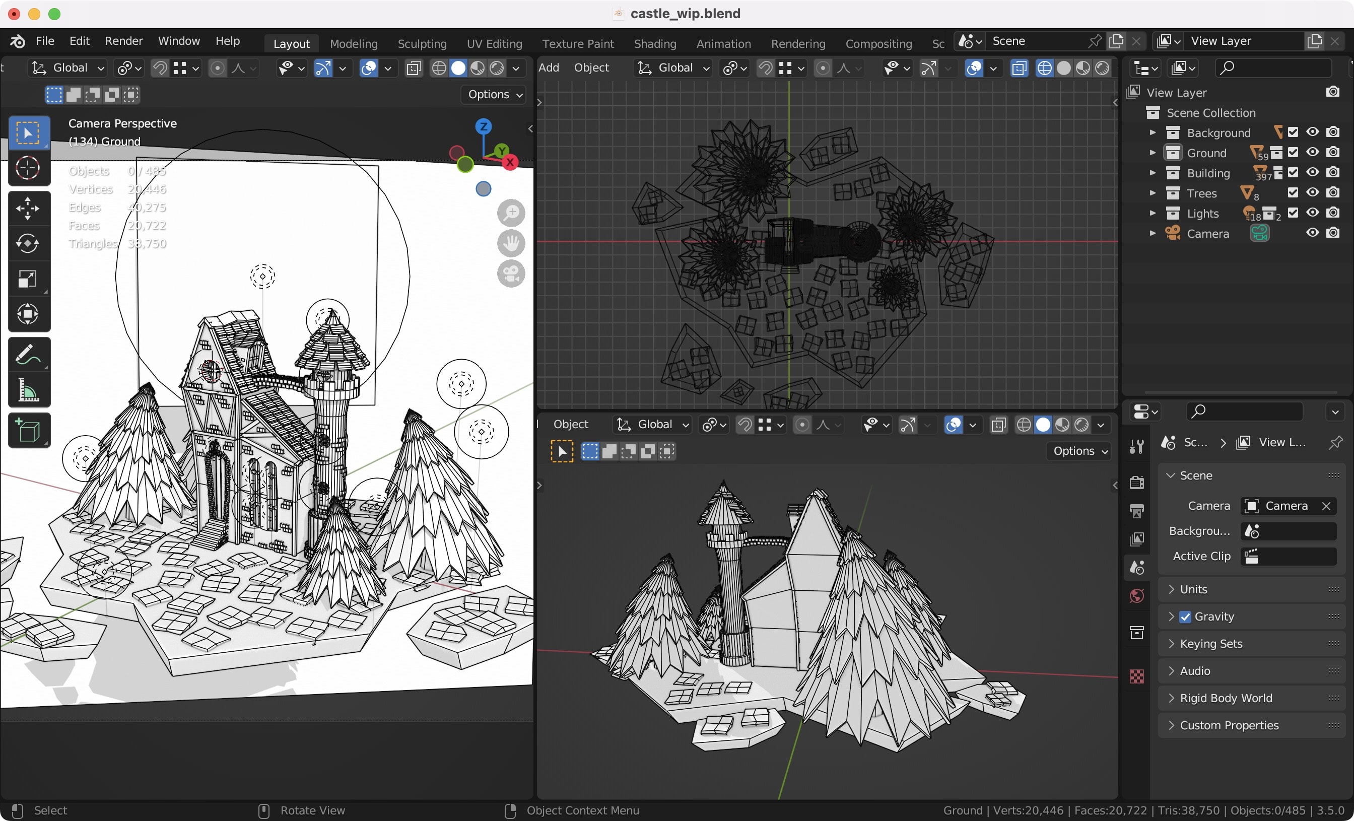This screenshot has width=1354, height=821.
Task: Click the outliner search field
Action: pos(1275,67)
